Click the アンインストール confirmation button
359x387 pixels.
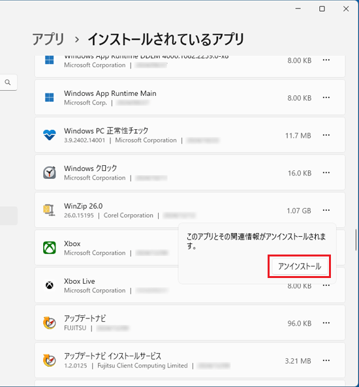pos(300,266)
